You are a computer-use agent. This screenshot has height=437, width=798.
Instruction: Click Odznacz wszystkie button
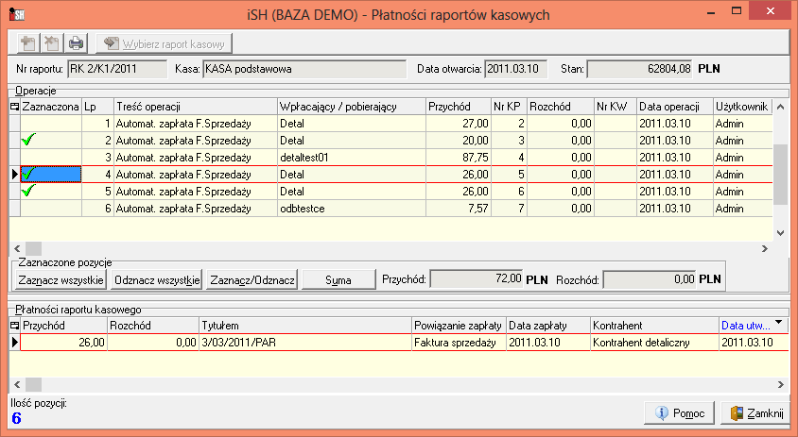(157, 280)
